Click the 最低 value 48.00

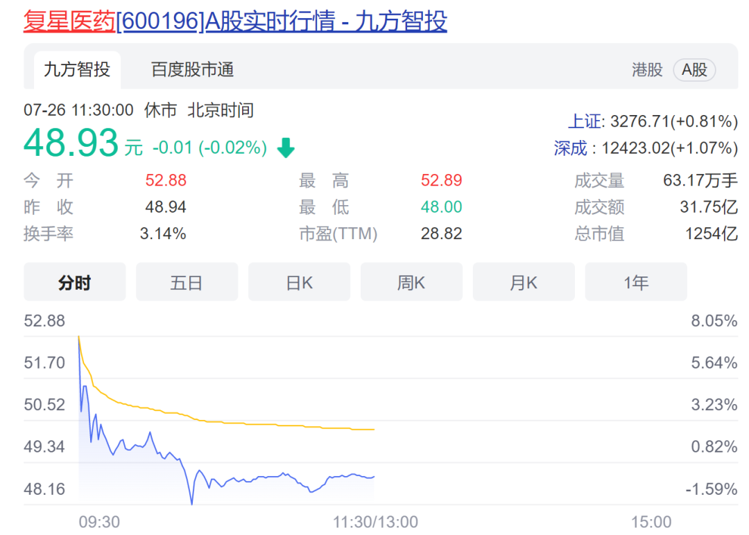(441, 207)
